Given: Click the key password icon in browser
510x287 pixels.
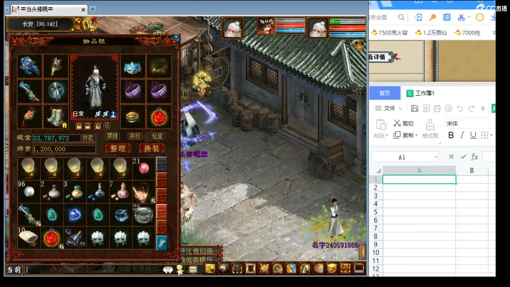Looking at the screenshot, I should [433, 17].
